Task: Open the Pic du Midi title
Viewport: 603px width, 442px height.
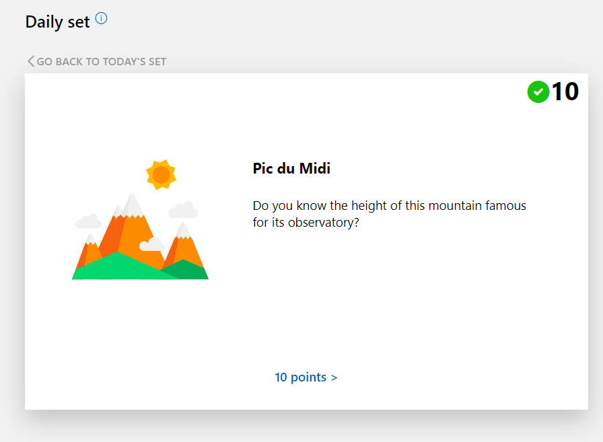Action: click(x=291, y=168)
